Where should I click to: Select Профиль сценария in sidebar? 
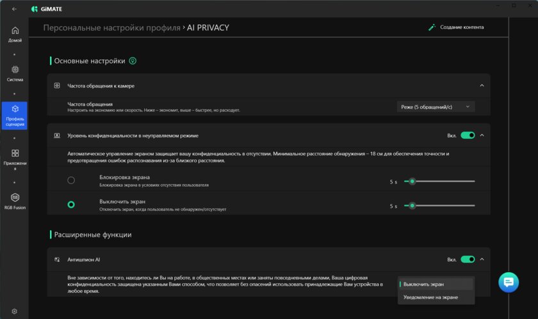(14, 116)
